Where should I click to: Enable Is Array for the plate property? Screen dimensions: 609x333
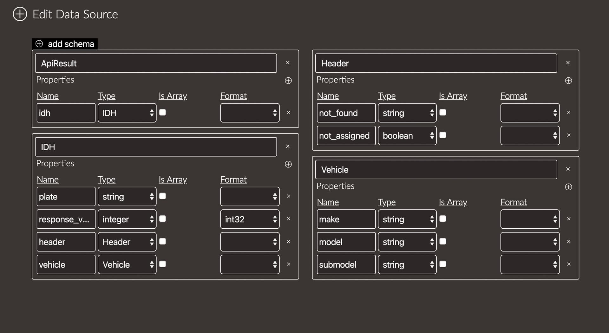162,196
